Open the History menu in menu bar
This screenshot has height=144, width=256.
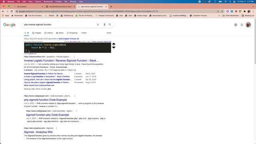(38, 2)
